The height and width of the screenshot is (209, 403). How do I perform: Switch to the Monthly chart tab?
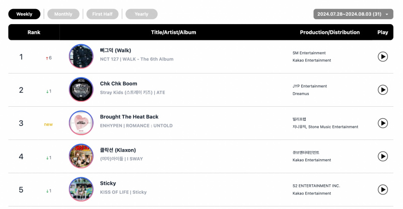(x=63, y=14)
